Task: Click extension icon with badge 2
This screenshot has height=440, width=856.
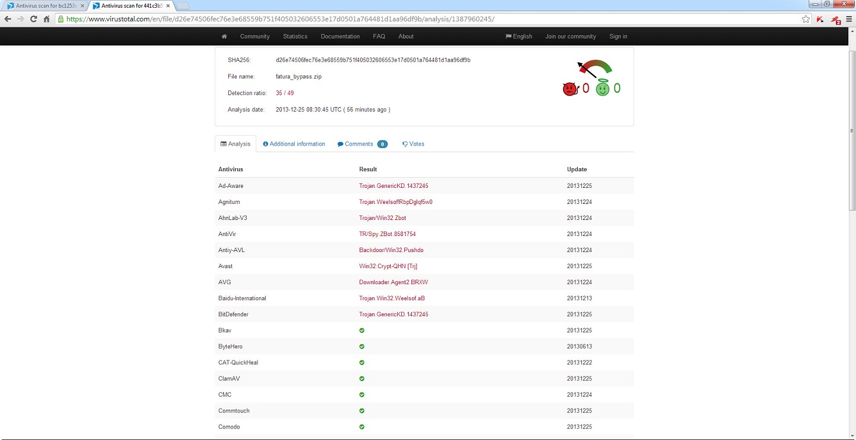Action: (x=835, y=20)
